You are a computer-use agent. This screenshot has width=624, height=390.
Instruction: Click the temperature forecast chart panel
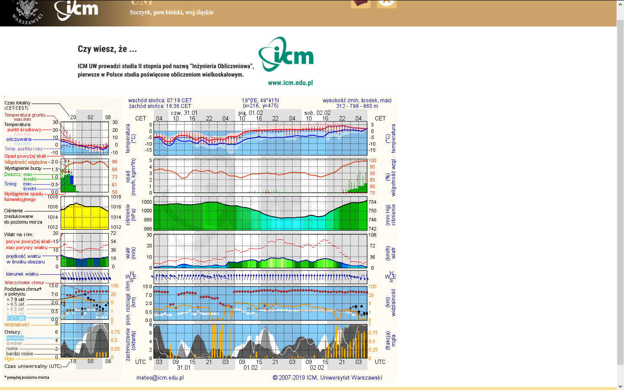260,138
